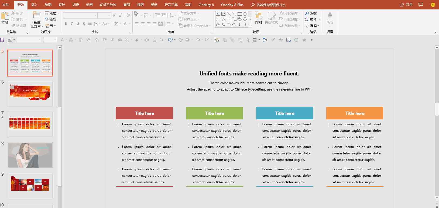Collapse the ribbon with the chevron

[435, 33]
